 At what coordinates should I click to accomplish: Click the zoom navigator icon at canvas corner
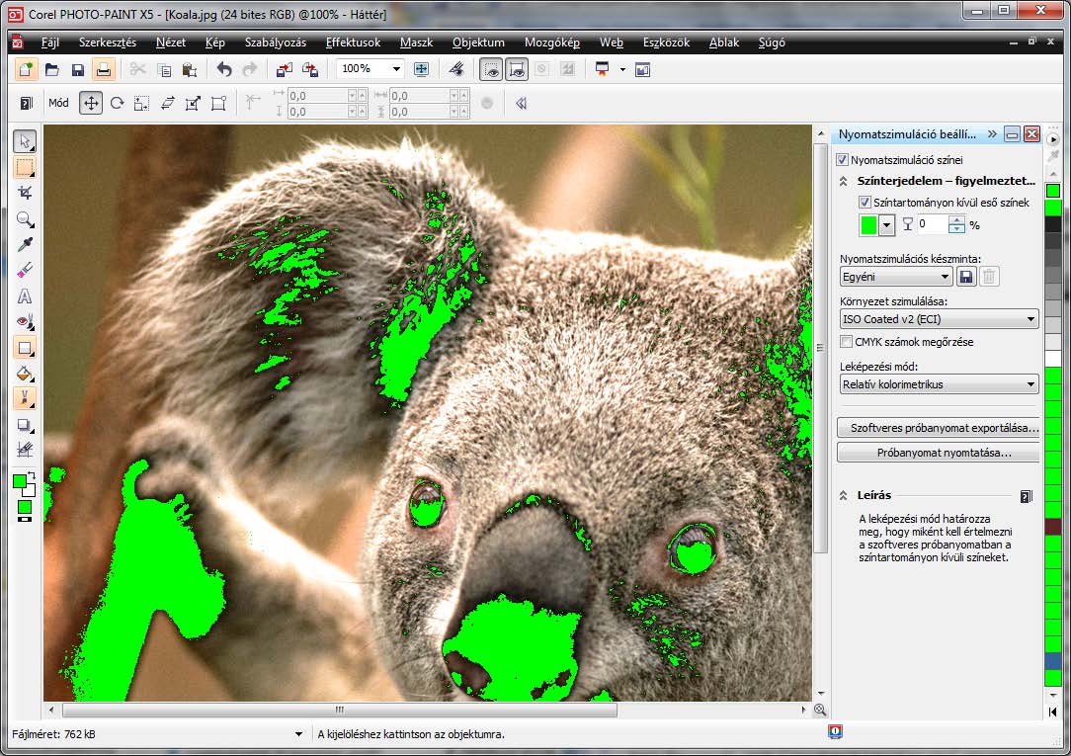tap(820, 711)
